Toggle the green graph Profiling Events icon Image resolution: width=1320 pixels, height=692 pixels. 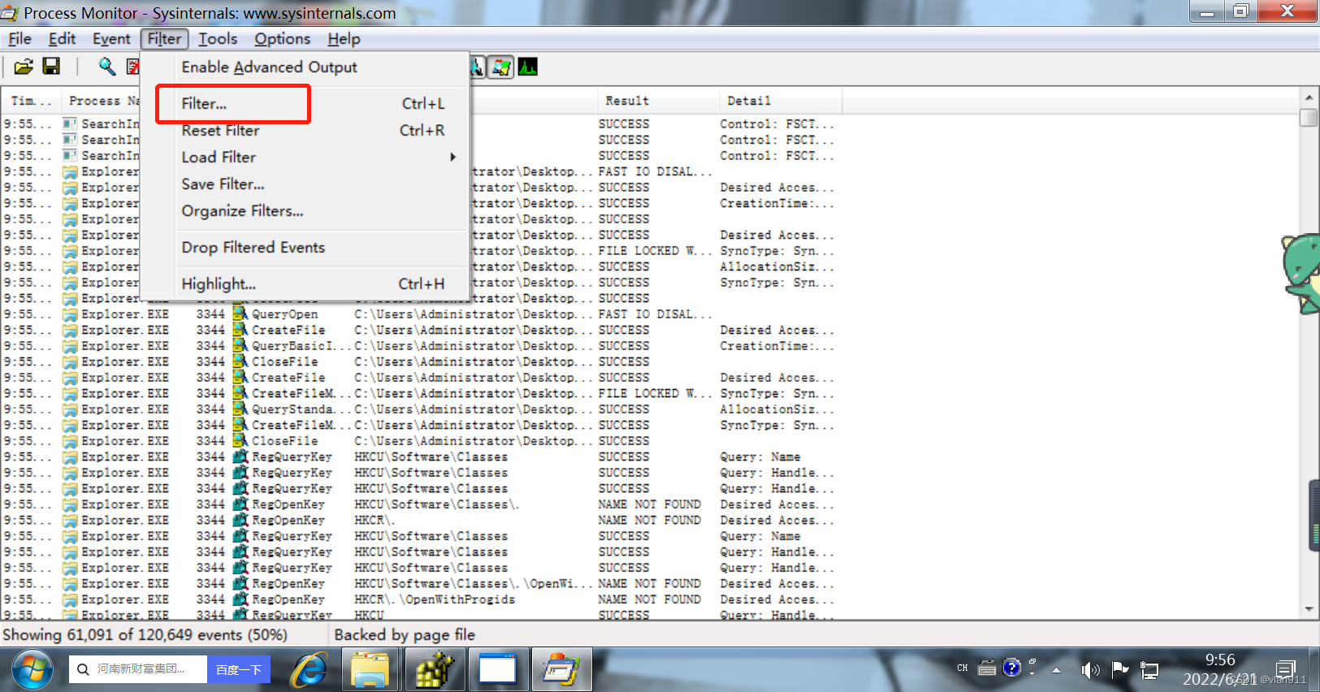[x=528, y=67]
